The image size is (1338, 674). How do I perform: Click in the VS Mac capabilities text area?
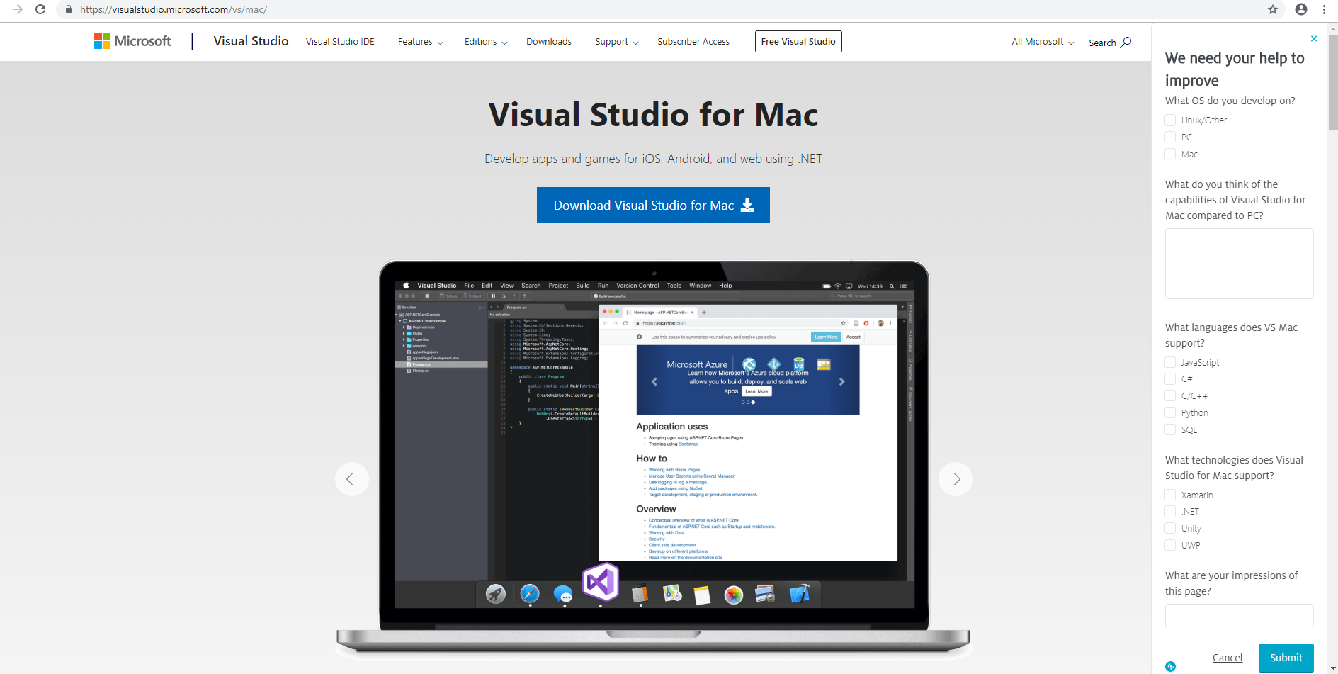(x=1239, y=264)
